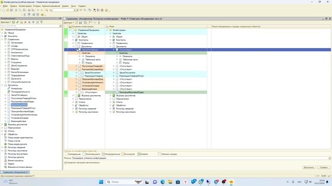
Task: Toggle the ЗаказПокупателя checkbox in comparison tree
Action: (79, 72)
